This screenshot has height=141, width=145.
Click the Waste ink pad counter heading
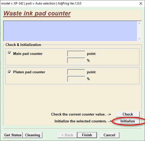(37, 14)
